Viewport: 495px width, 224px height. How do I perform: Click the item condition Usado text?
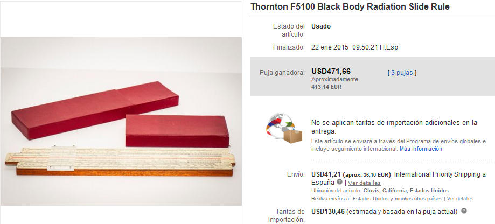[321, 26]
